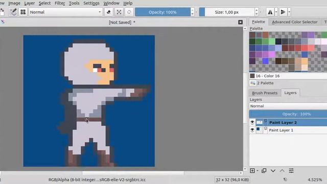Open the Image menu
Image resolution: width=327 pixels, height=184 pixels.
[14, 3]
